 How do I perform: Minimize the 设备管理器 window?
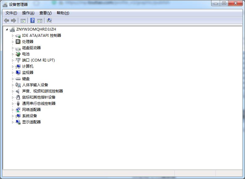click(216, 3)
